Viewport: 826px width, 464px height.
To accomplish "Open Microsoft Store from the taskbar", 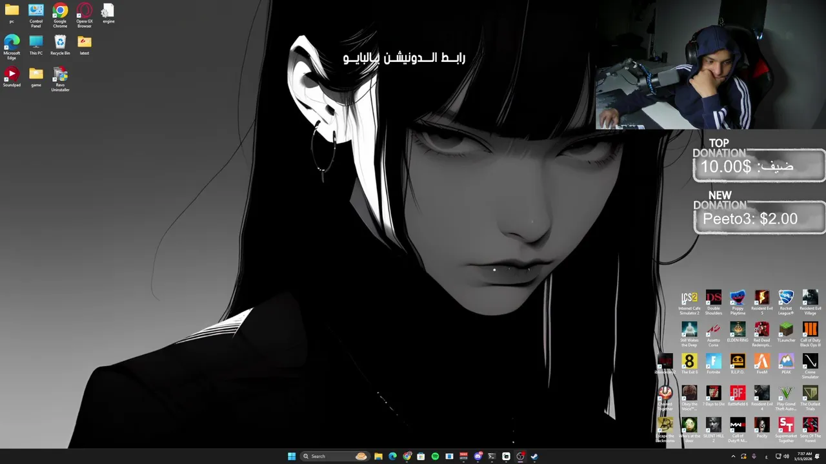I will coord(421,456).
